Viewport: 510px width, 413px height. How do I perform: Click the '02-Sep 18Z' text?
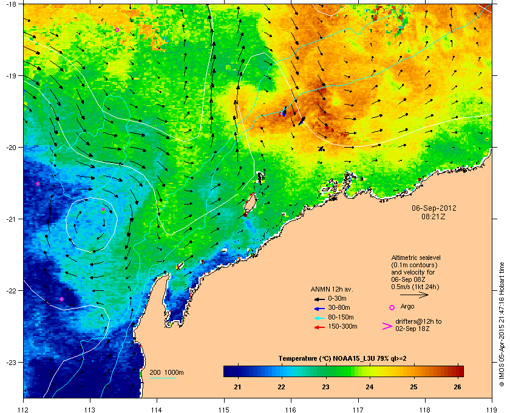tap(412, 329)
